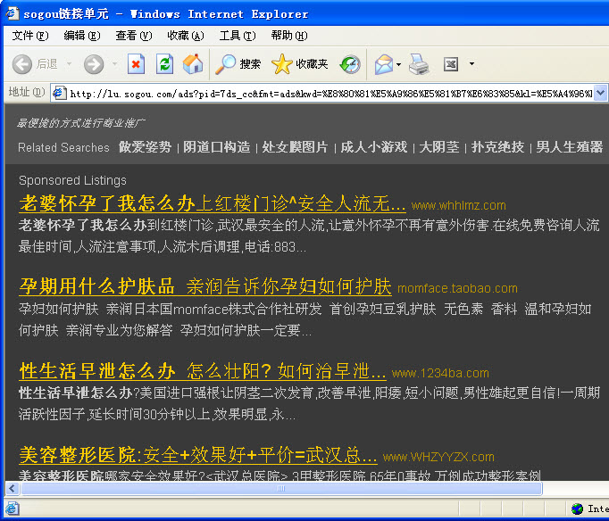The height and width of the screenshot is (521, 609).
Task: Expand the Mail dropdown arrow
Action: (398, 64)
